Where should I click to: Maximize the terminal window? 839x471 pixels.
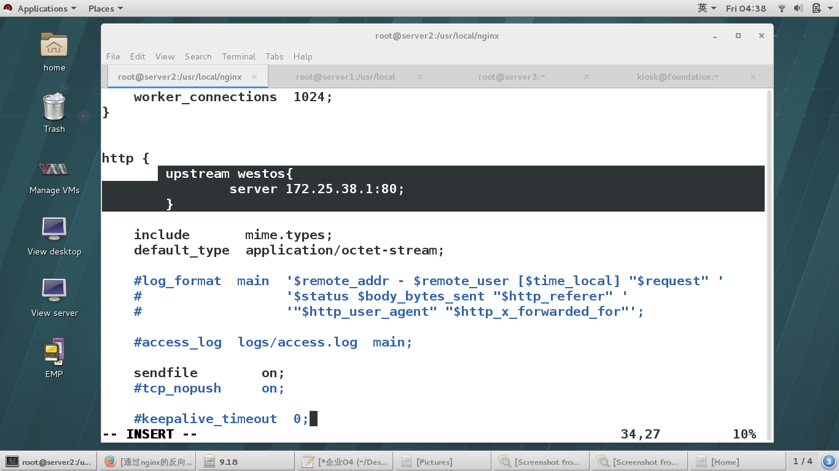(738, 36)
